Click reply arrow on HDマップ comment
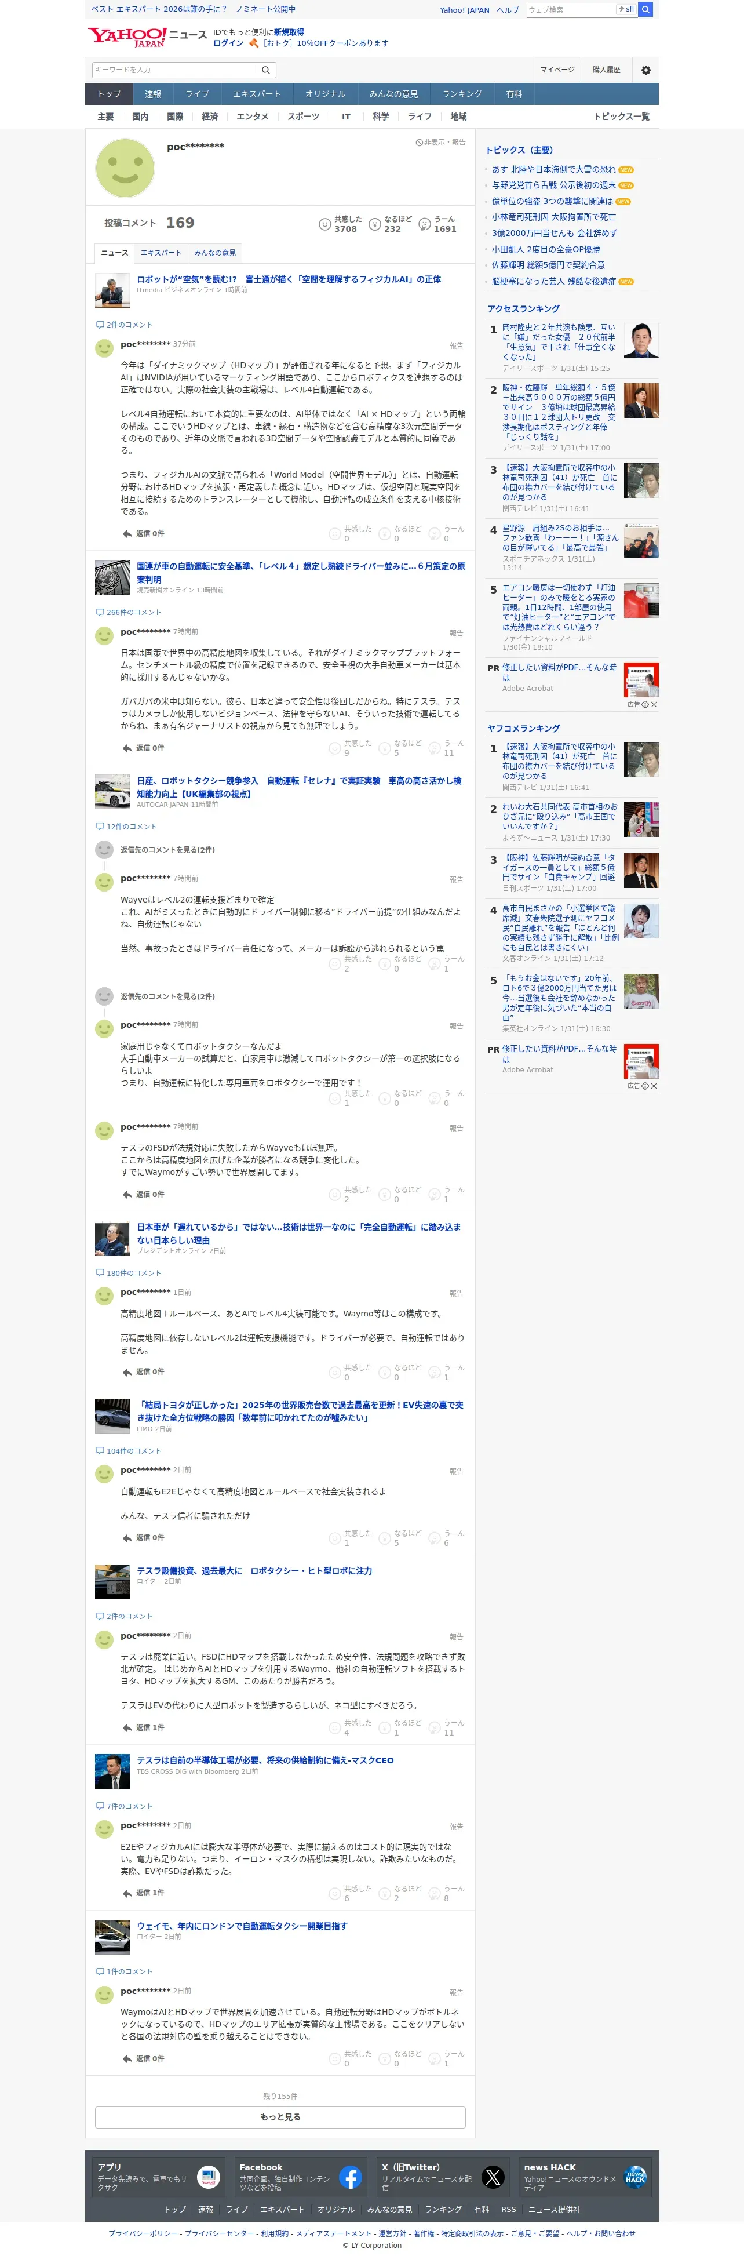The width and height of the screenshot is (744, 2263). click(127, 533)
